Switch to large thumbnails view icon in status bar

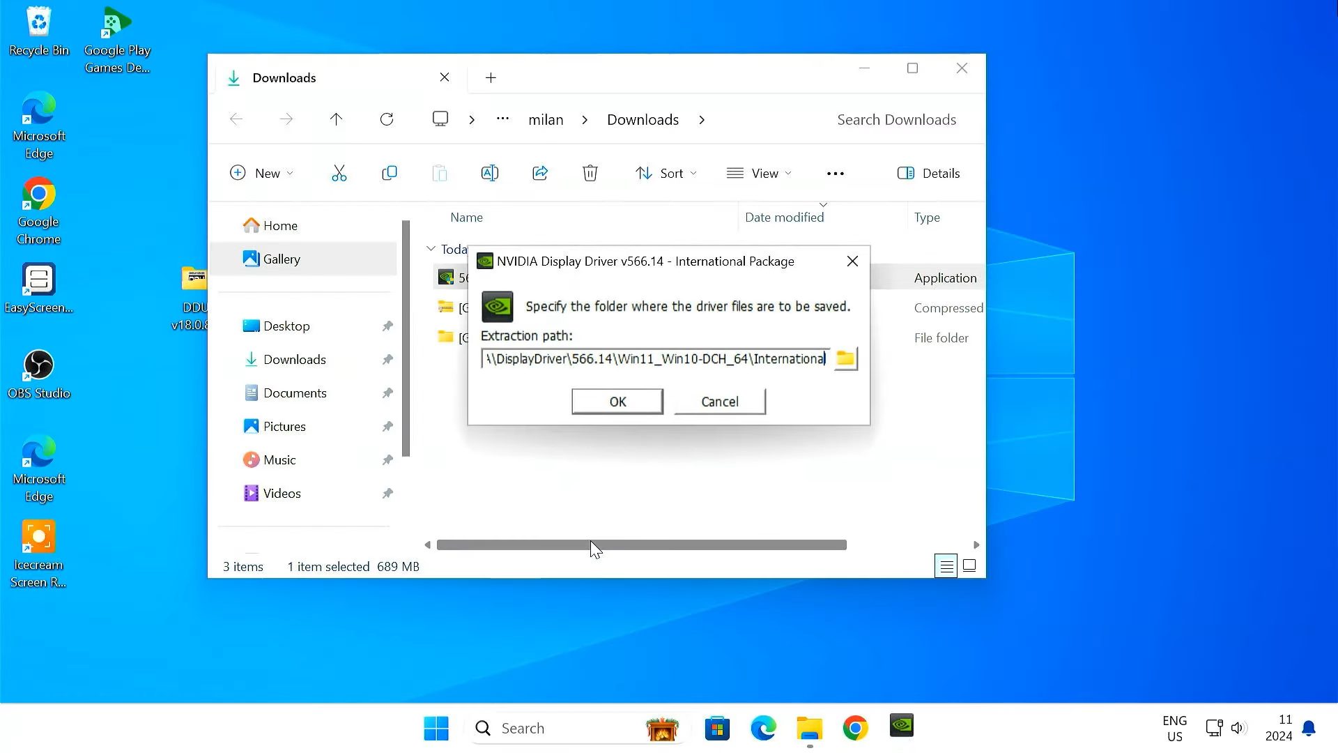pos(969,566)
